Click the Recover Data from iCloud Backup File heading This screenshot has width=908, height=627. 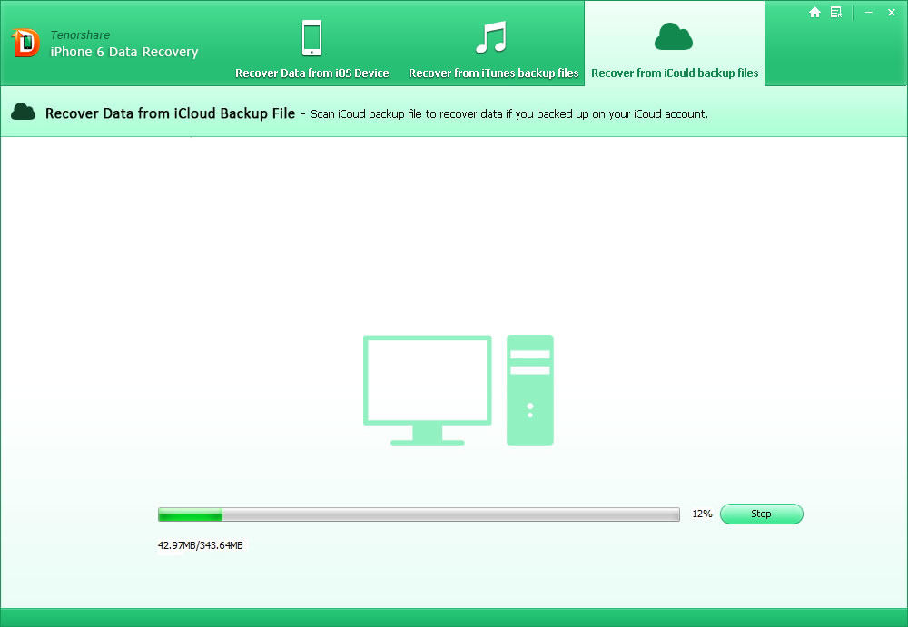pos(171,113)
